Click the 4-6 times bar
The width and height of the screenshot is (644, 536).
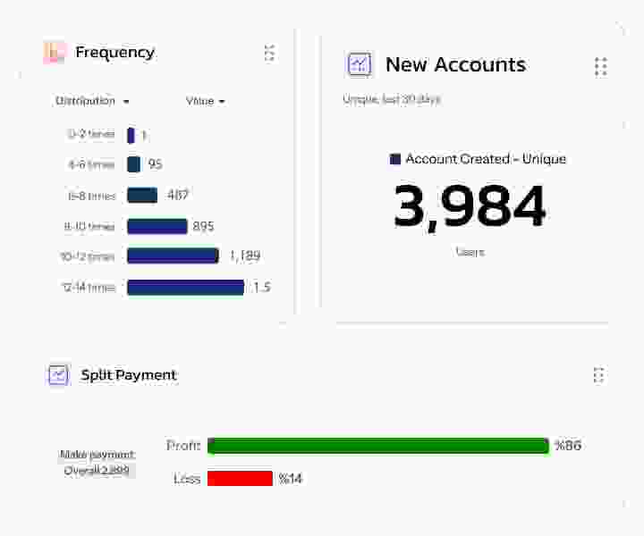pyautogui.click(x=133, y=164)
